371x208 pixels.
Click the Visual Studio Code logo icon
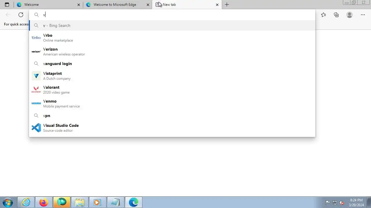36,128
